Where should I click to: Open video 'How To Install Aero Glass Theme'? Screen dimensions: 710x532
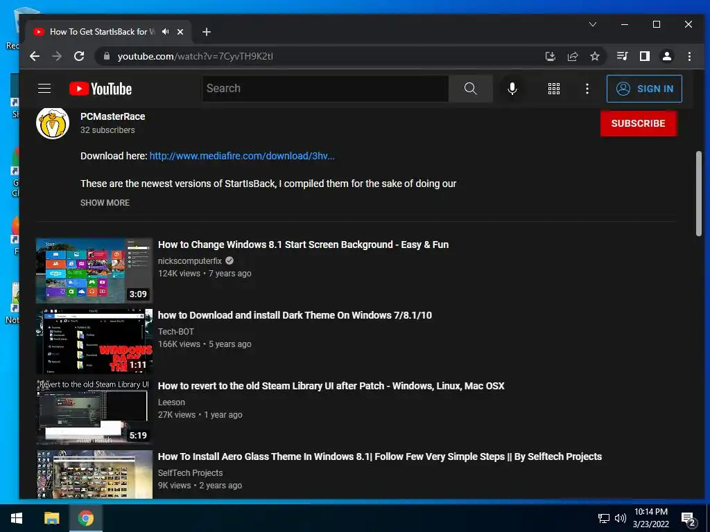[380, 456]
